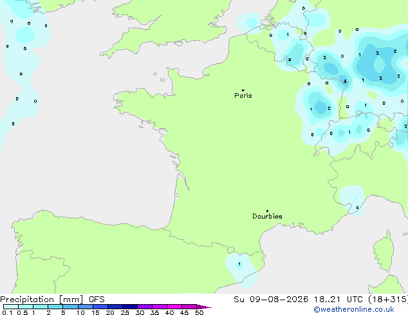Viewport: 408px width, 315px height.
Task: Click the Paris city marker dot
Action: point(243,90)
